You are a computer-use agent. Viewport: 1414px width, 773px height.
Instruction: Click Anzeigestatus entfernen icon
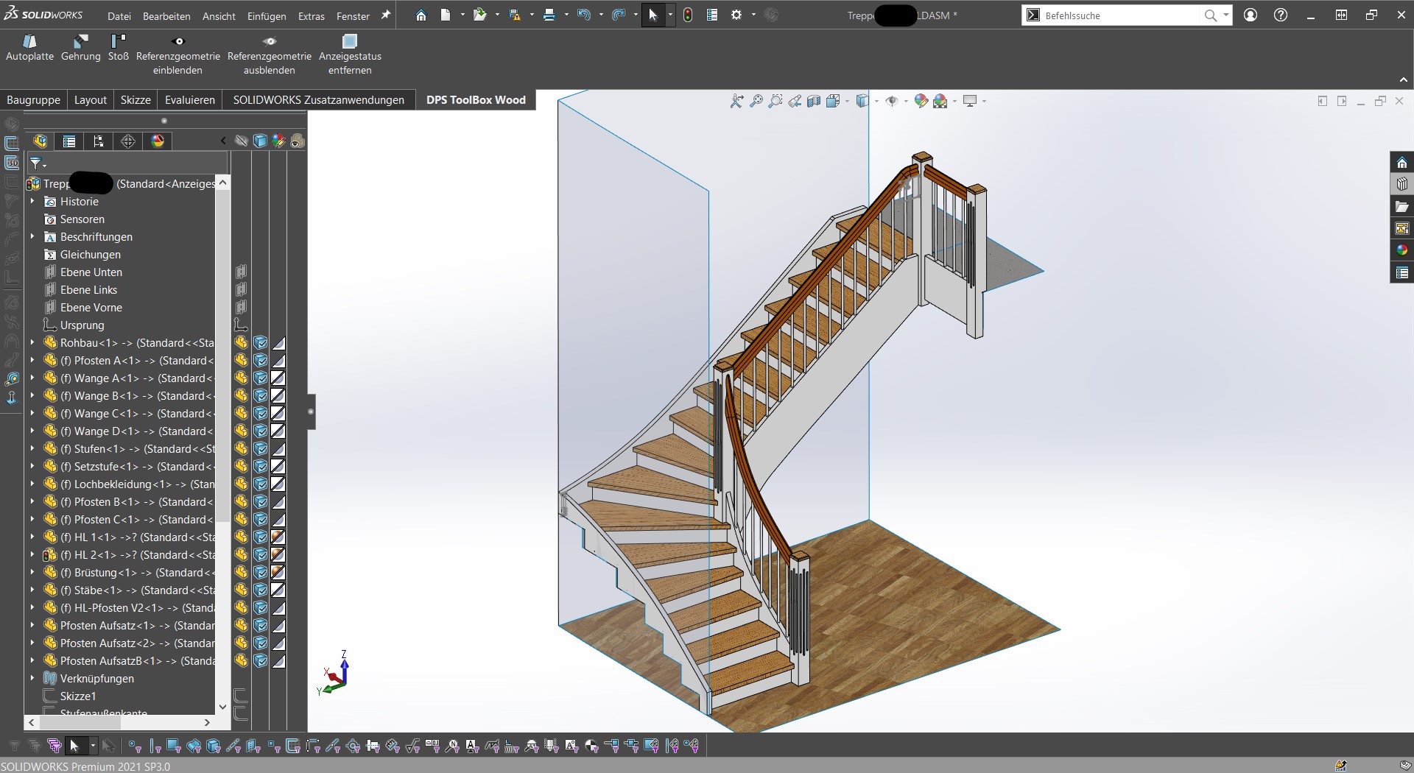pos(350,41)
